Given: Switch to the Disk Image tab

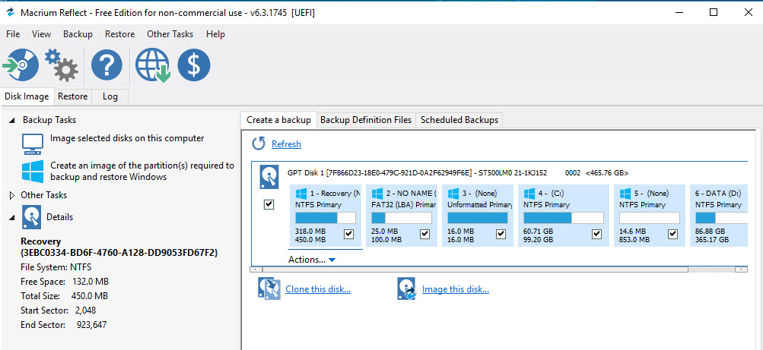Looking at the screenshot, I should click(x=27, y=96).
